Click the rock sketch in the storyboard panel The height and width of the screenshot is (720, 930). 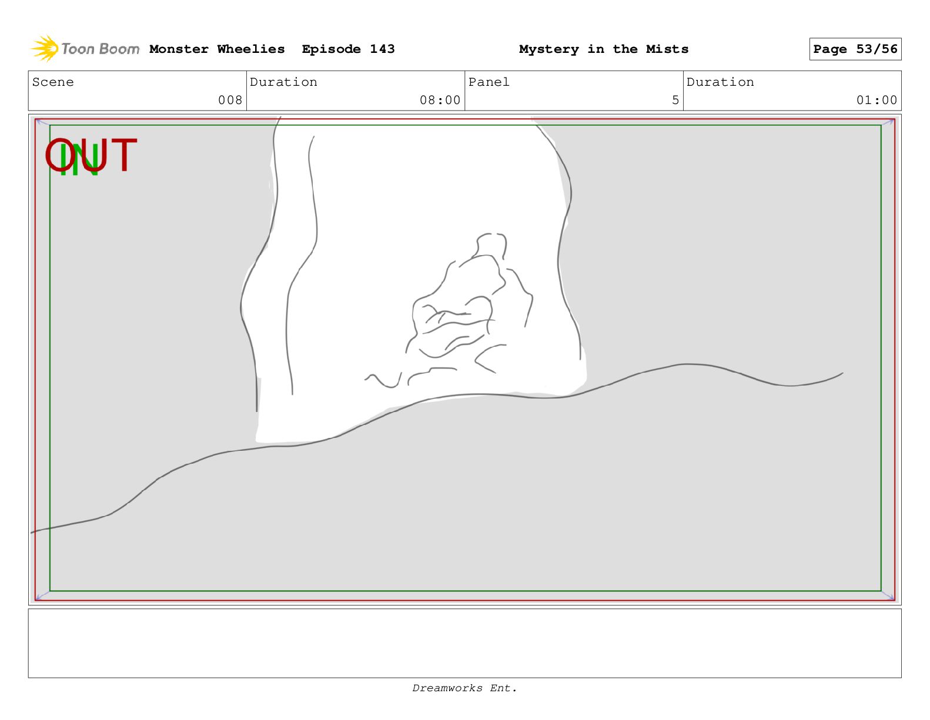click(450, 310)
